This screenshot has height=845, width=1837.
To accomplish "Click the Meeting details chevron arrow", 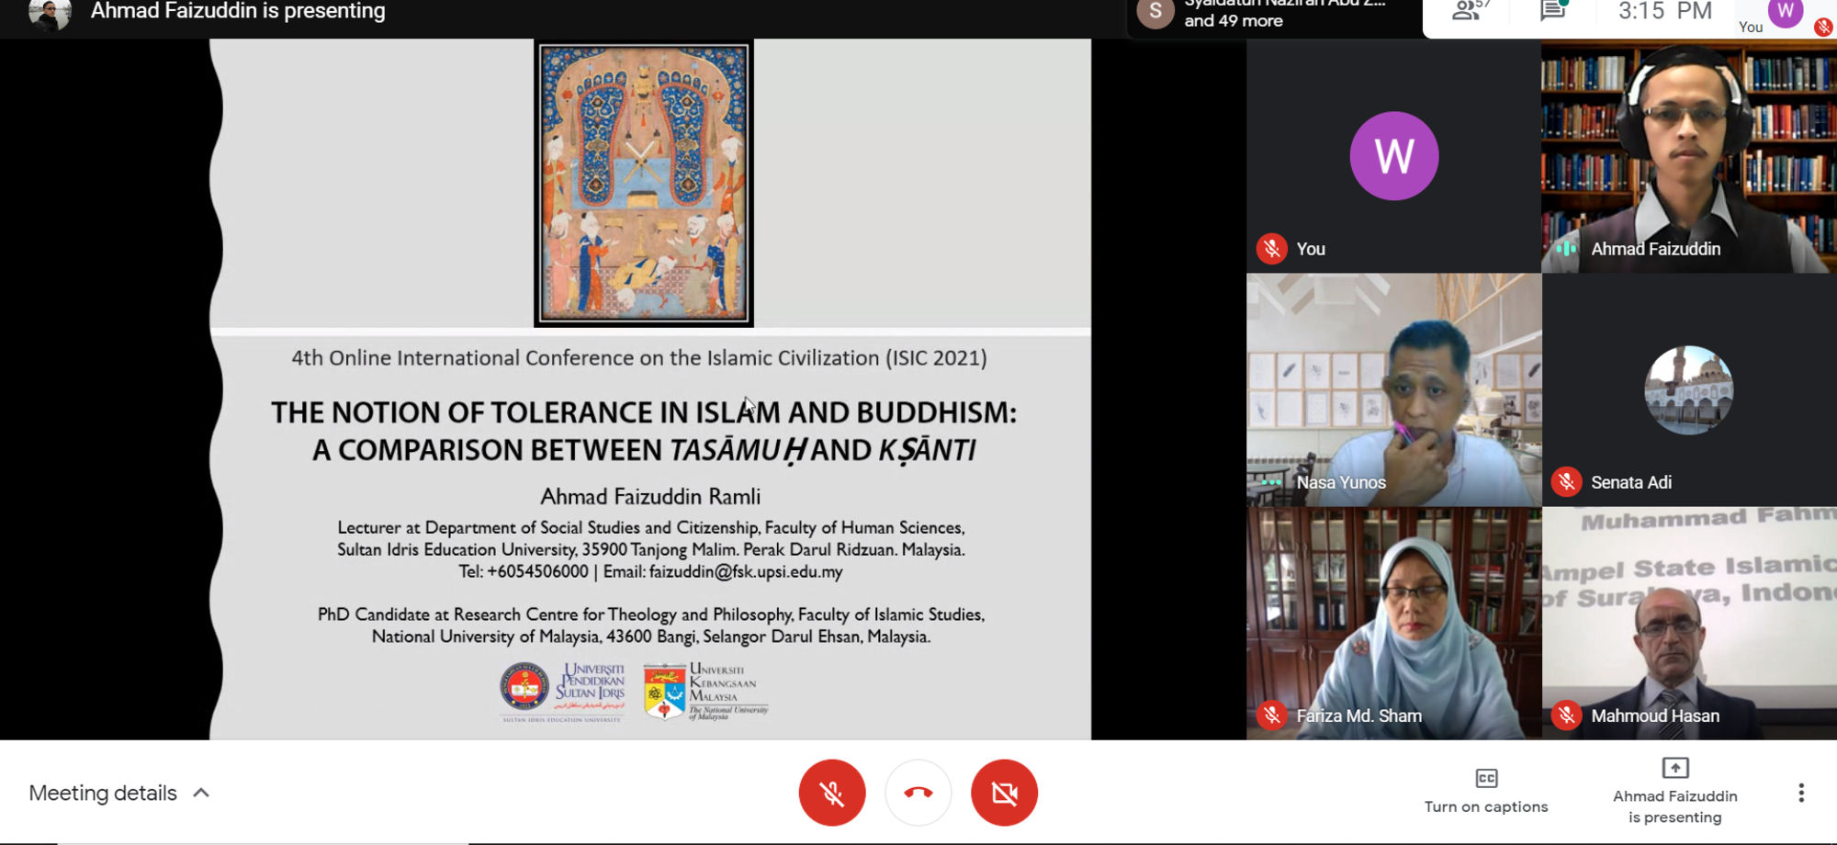I will (201, 793).
